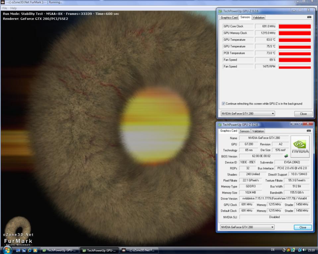Launch Internet Explorer from quick launch
318x254 pixels.
(30, 250)
